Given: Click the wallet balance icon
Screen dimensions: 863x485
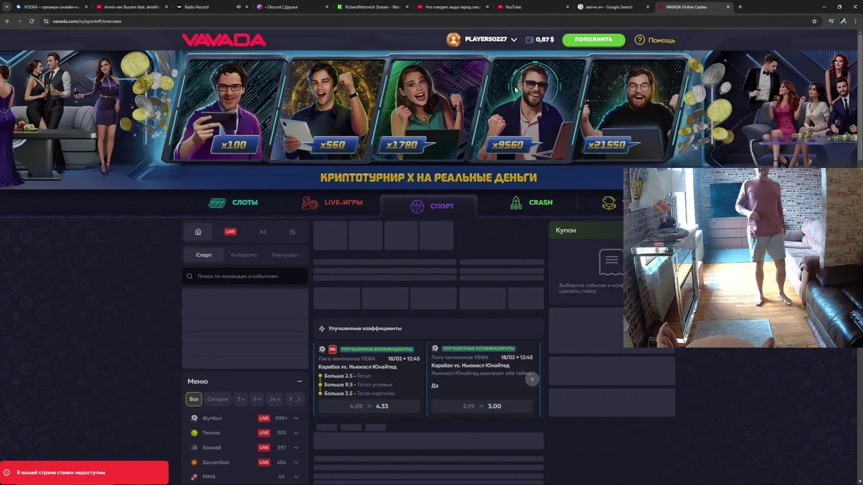Looking at the screenshot, I should click(x=529, y=40).
